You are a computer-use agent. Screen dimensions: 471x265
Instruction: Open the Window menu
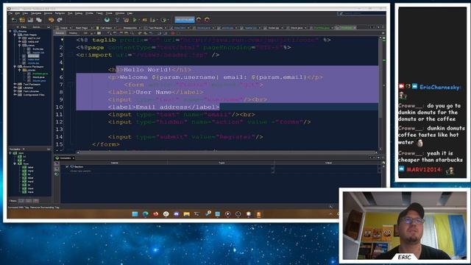click(x=120, y=13)
